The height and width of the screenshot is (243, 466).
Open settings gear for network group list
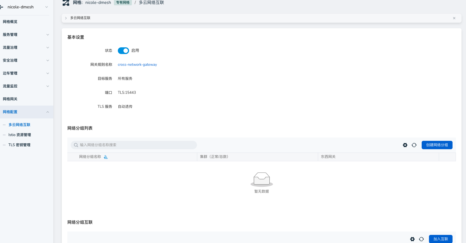point(405,145)
